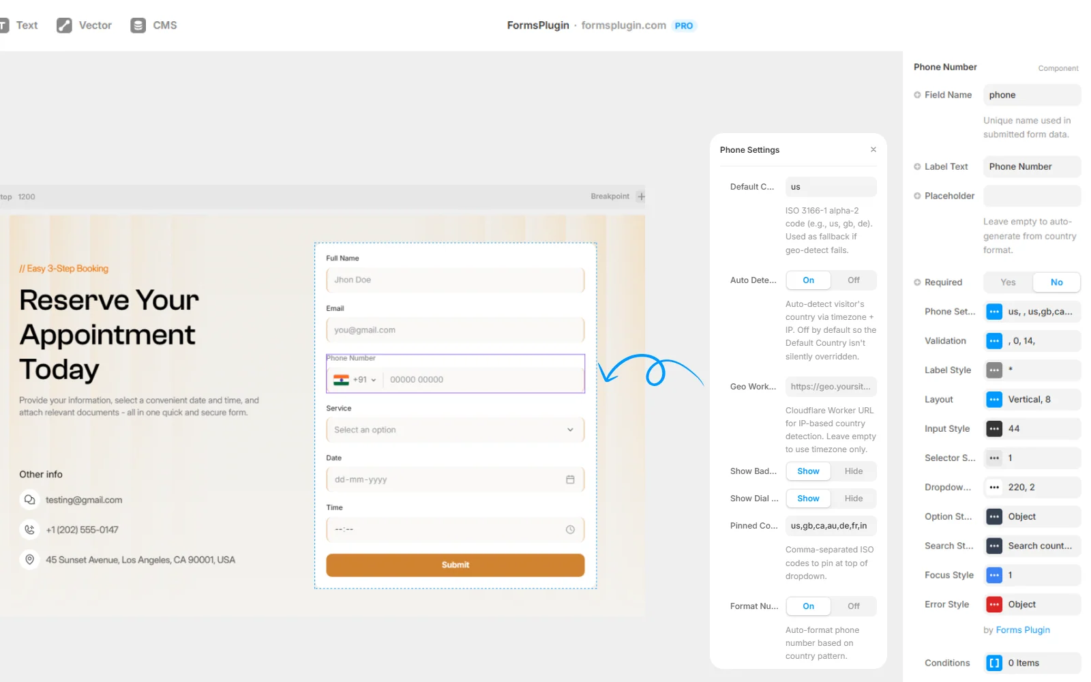Image resolution: width=1091 pixels, height=682 pixels.
Task: Click the FormsPlugin project name
Action: [538, 25]
